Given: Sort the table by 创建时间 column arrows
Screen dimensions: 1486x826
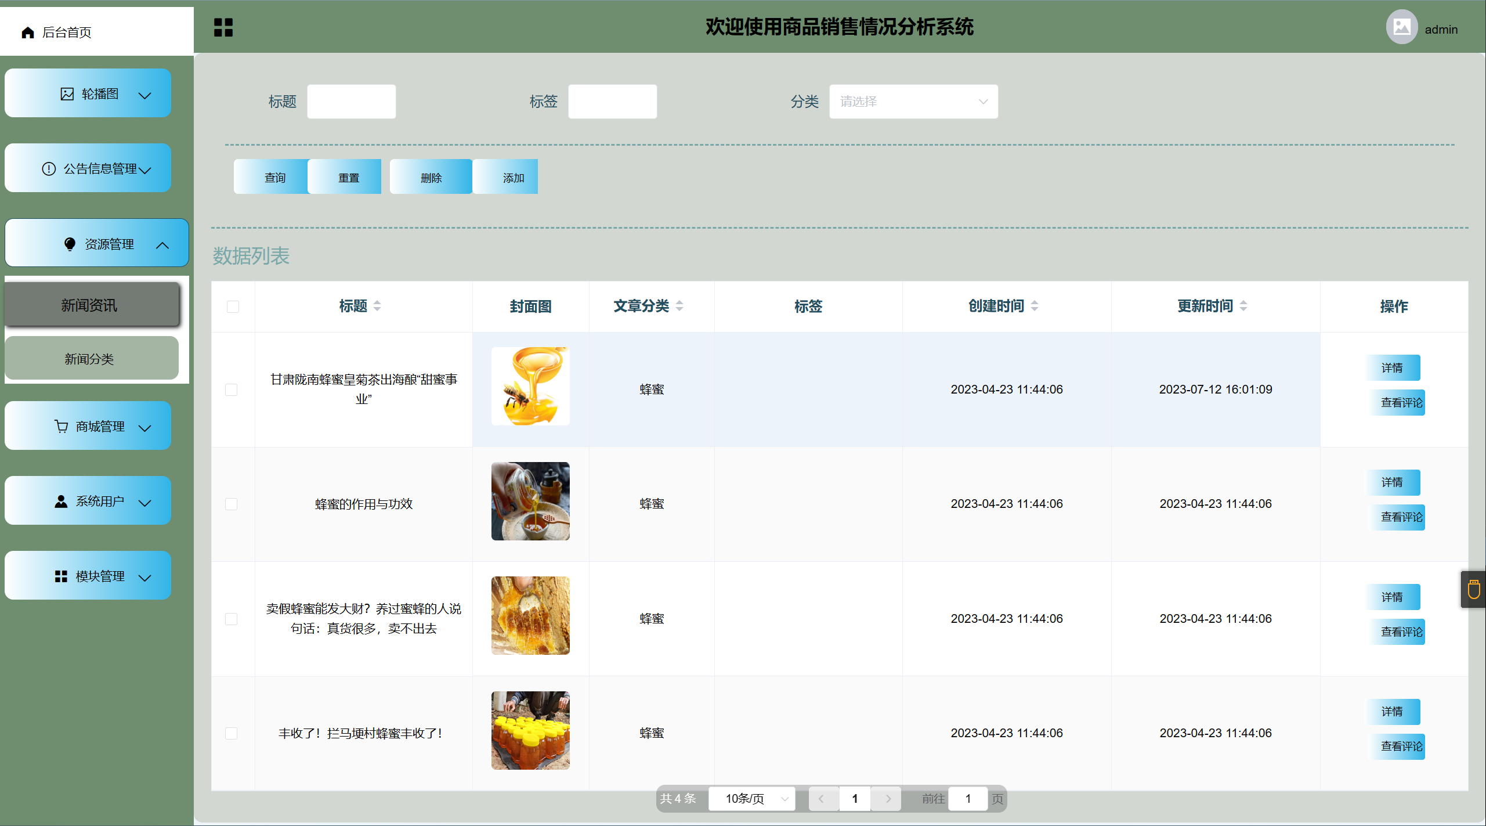Looking at the screenshot, I should tap(1035, 306).
